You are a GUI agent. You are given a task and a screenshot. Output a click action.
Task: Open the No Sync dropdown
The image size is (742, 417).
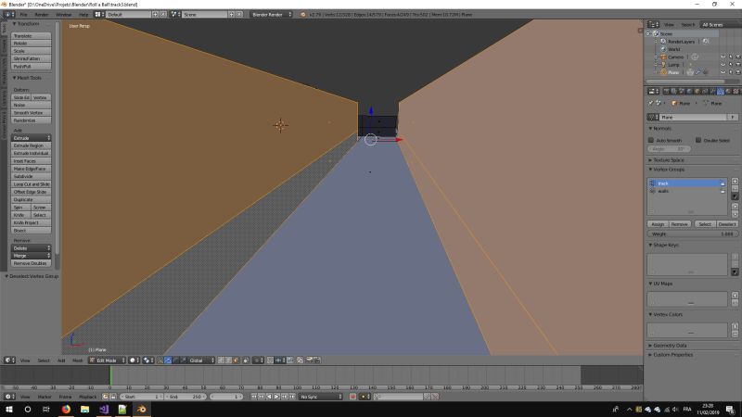click(321, 397)
